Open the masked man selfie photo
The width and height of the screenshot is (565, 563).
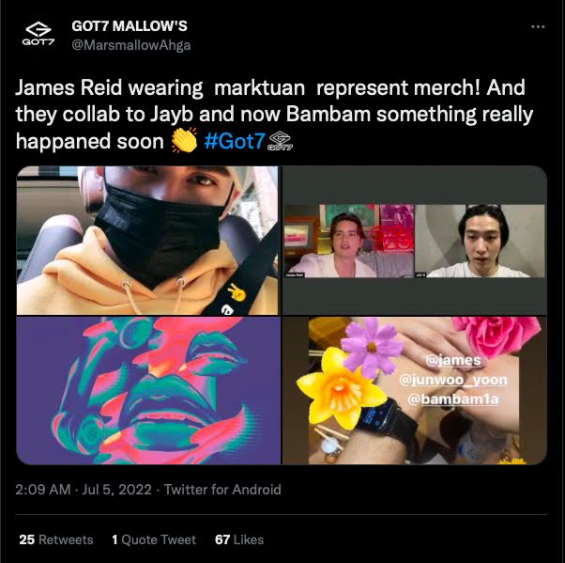point(147,241)
